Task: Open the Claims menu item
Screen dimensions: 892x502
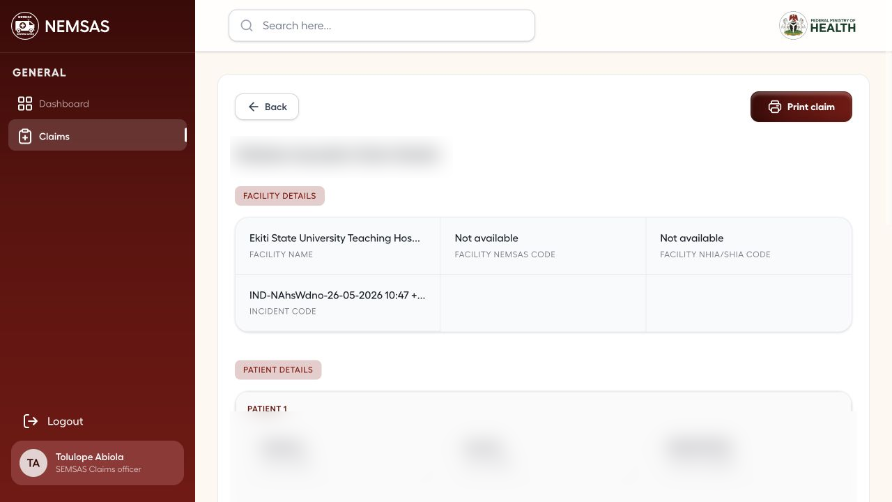Action: pyautogui.click(x=98, y=135)
